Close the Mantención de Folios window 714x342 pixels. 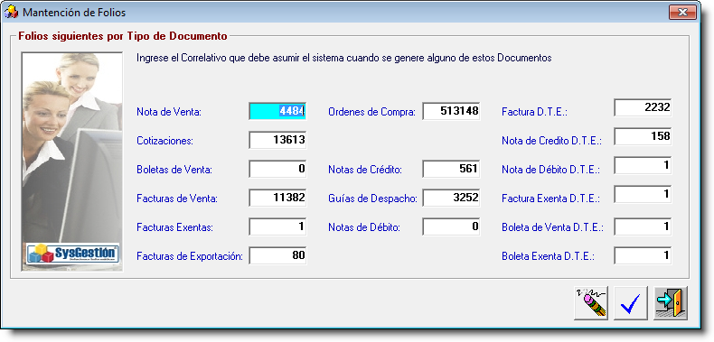click(682, 13)
